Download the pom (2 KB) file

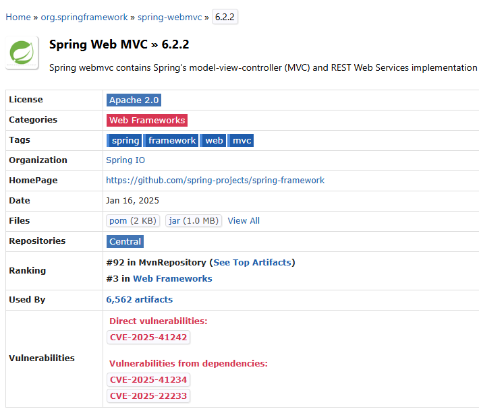click(133, 220)
